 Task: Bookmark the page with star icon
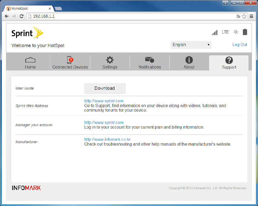coord(244,16)
